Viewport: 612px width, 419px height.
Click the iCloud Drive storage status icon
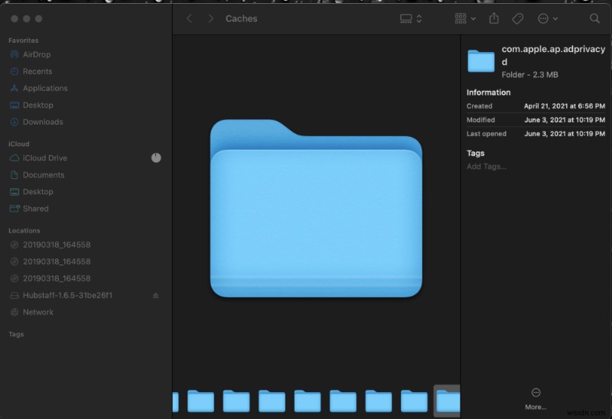coord(156,158)
